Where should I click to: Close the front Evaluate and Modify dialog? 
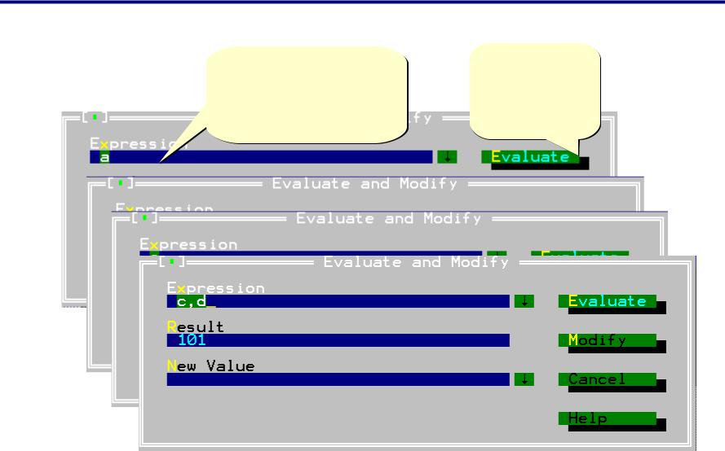171,262
